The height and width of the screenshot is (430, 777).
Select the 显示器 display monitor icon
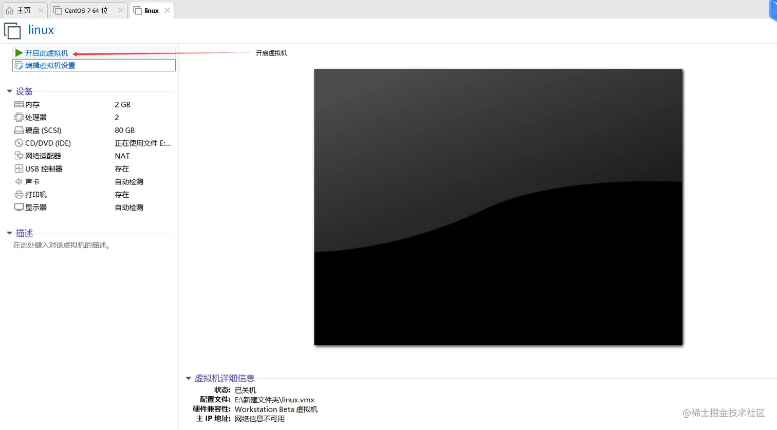coord(19,208)
